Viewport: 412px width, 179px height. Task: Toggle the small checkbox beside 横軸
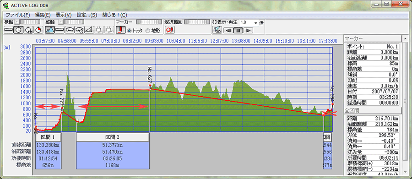coord(16,22)
